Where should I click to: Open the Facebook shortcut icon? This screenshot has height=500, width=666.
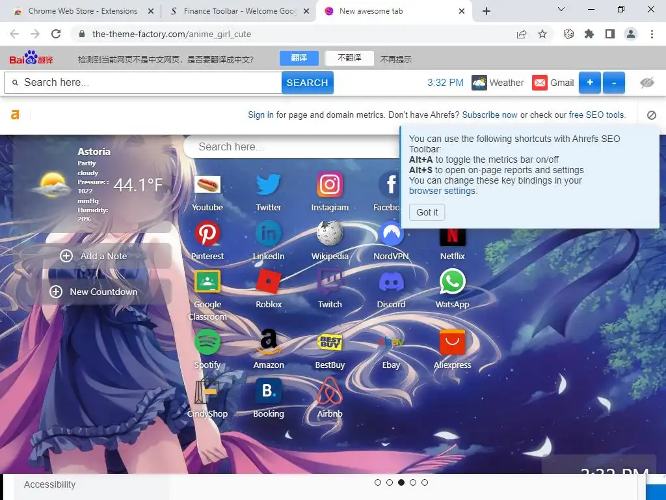tap(390, 184)
